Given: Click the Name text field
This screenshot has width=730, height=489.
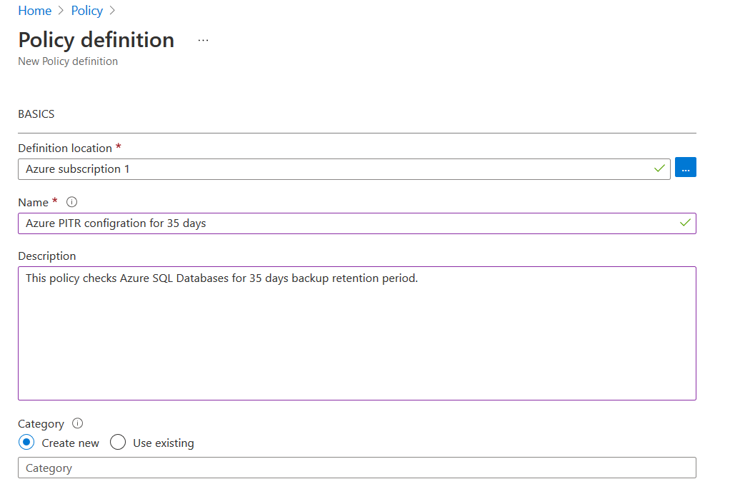Looking at the screenshot, I should click(x=343, y=223).
